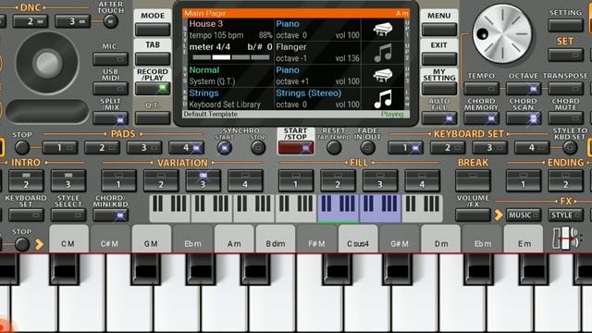The width and height of the screenshot is (592, 333).
Task: Open Style Select
Action: coord(68,216)
